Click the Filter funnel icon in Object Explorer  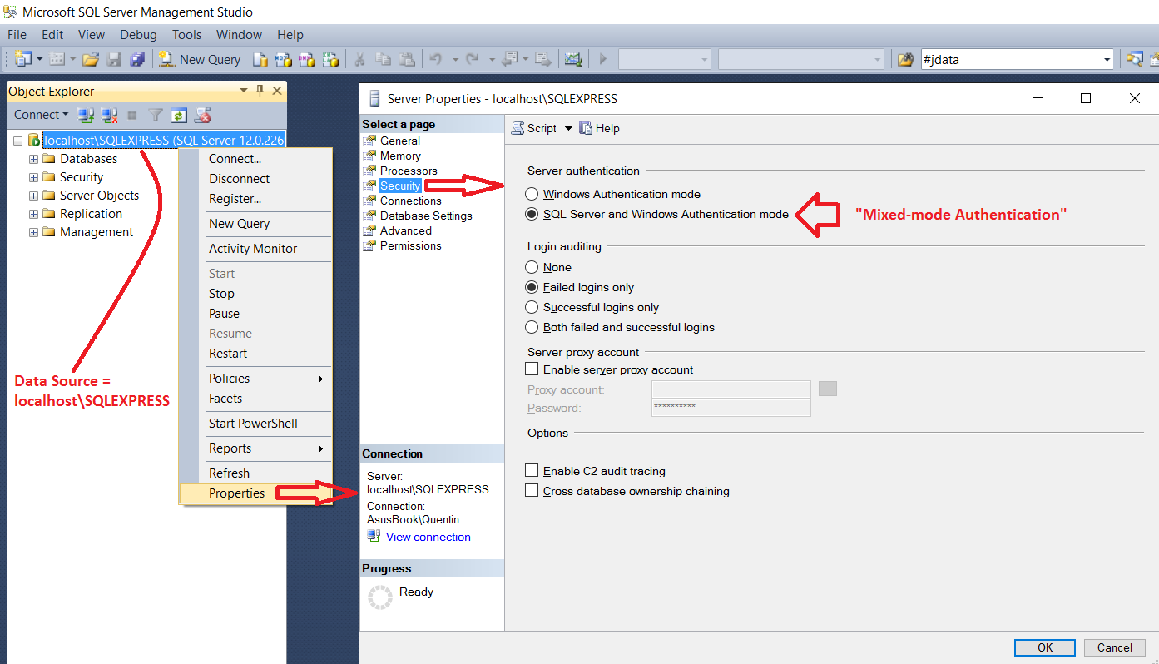[x=155, y=115]
